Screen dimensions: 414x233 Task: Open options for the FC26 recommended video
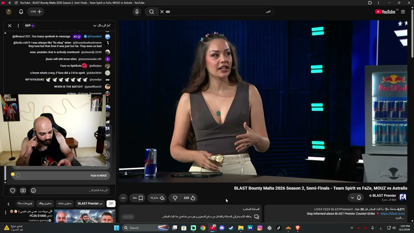(5, 213)
